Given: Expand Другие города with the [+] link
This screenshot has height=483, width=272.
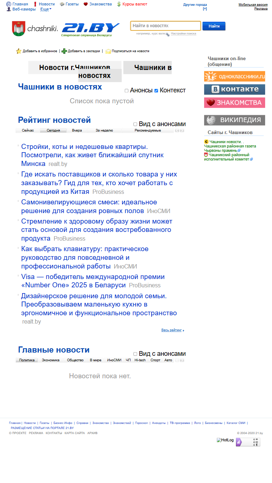Looking at the screenshot, I should point(205,9).
